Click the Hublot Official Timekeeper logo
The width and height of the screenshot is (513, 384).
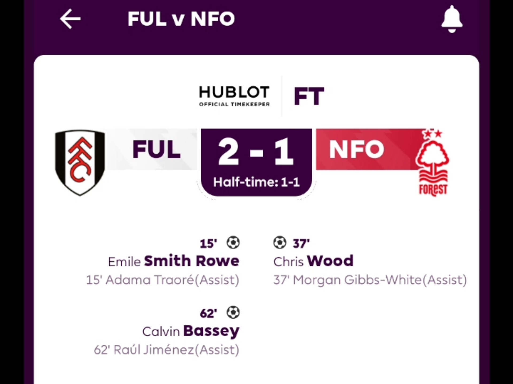[234, 96]
